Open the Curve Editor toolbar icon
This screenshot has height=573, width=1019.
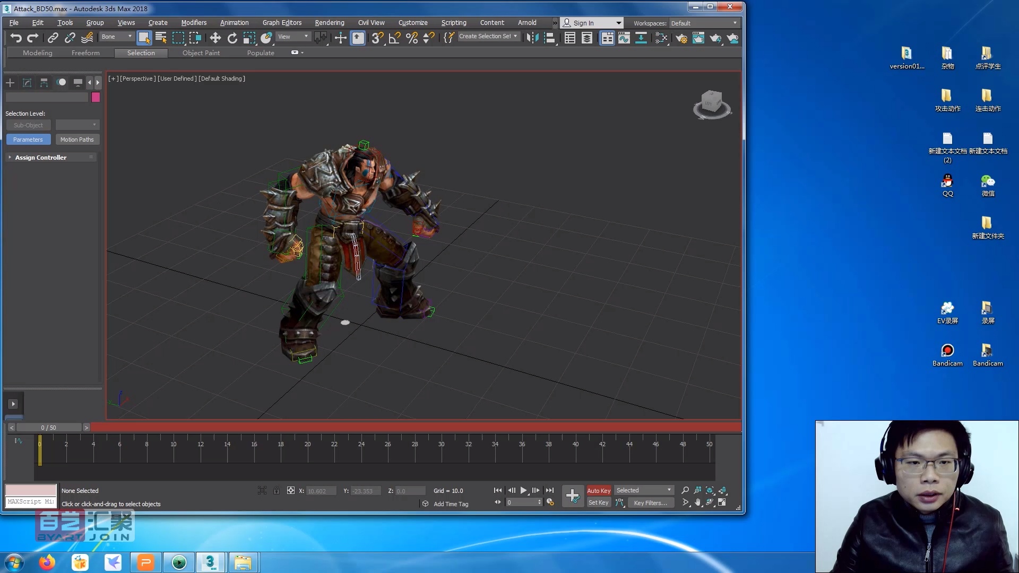click(624, 38)
